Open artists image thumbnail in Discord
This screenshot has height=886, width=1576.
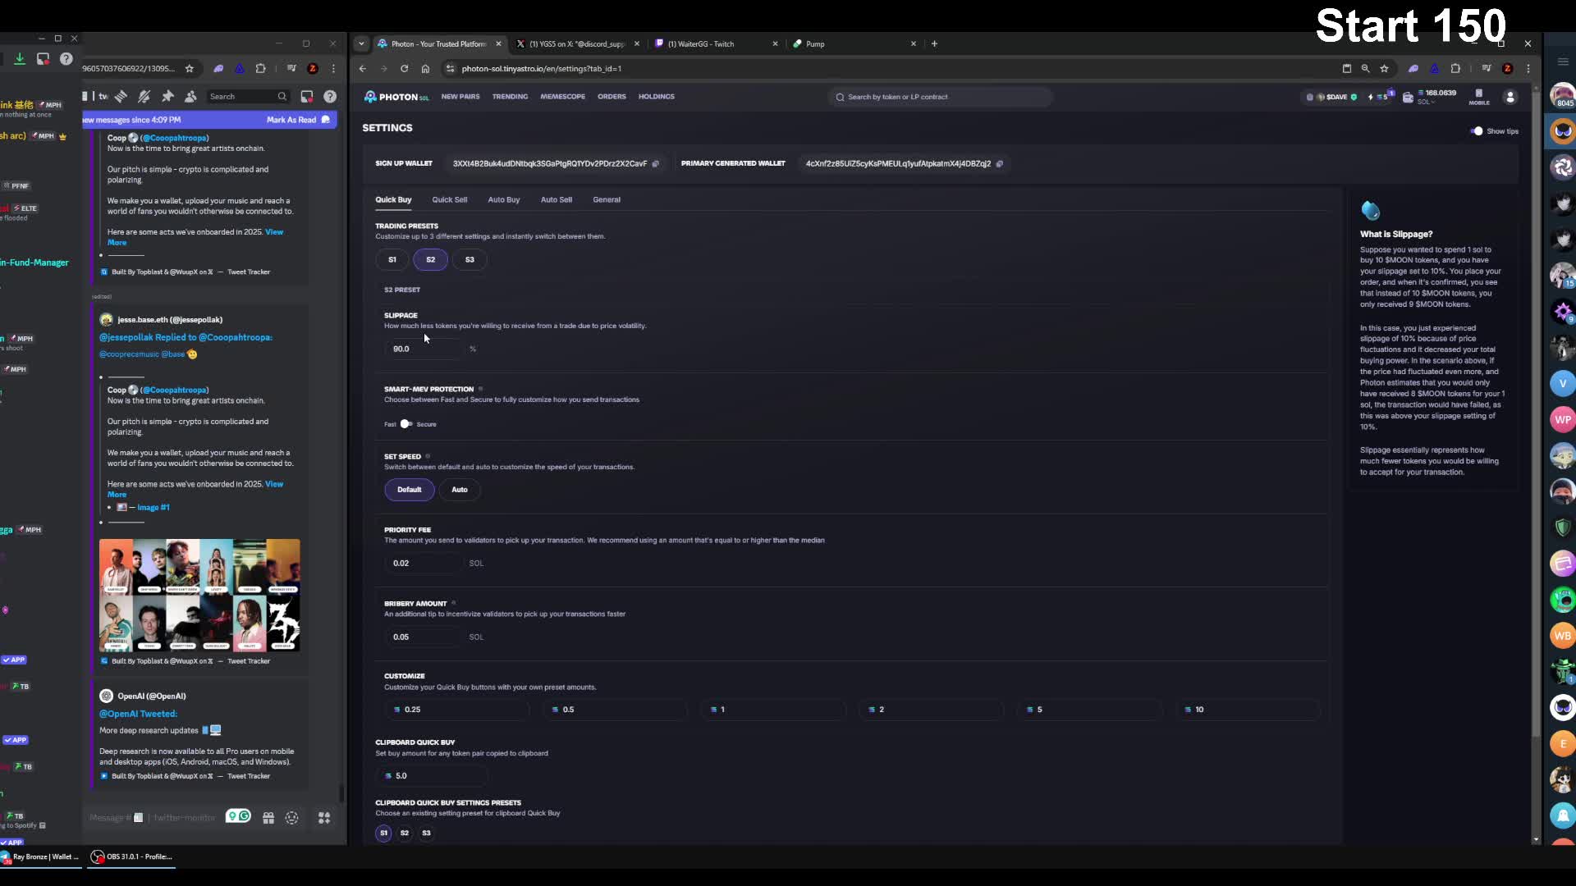click(199, 596)
